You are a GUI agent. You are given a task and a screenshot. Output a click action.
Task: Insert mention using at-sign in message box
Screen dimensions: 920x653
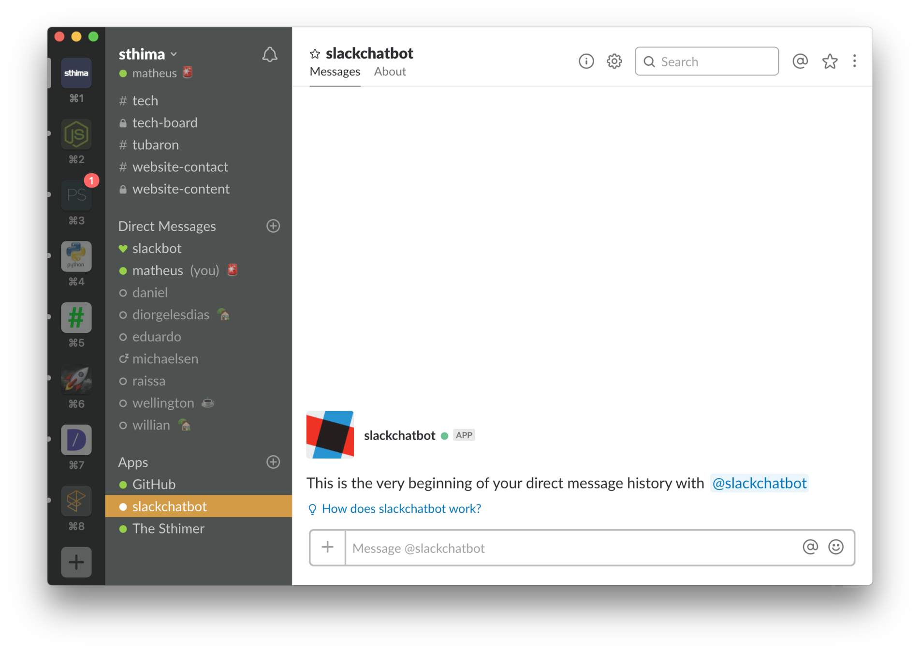(810, 547)
